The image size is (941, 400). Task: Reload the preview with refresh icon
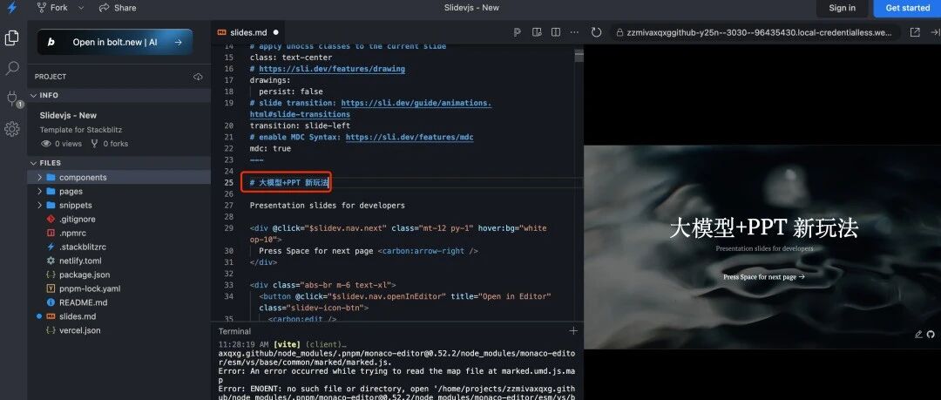pos(596,32)
